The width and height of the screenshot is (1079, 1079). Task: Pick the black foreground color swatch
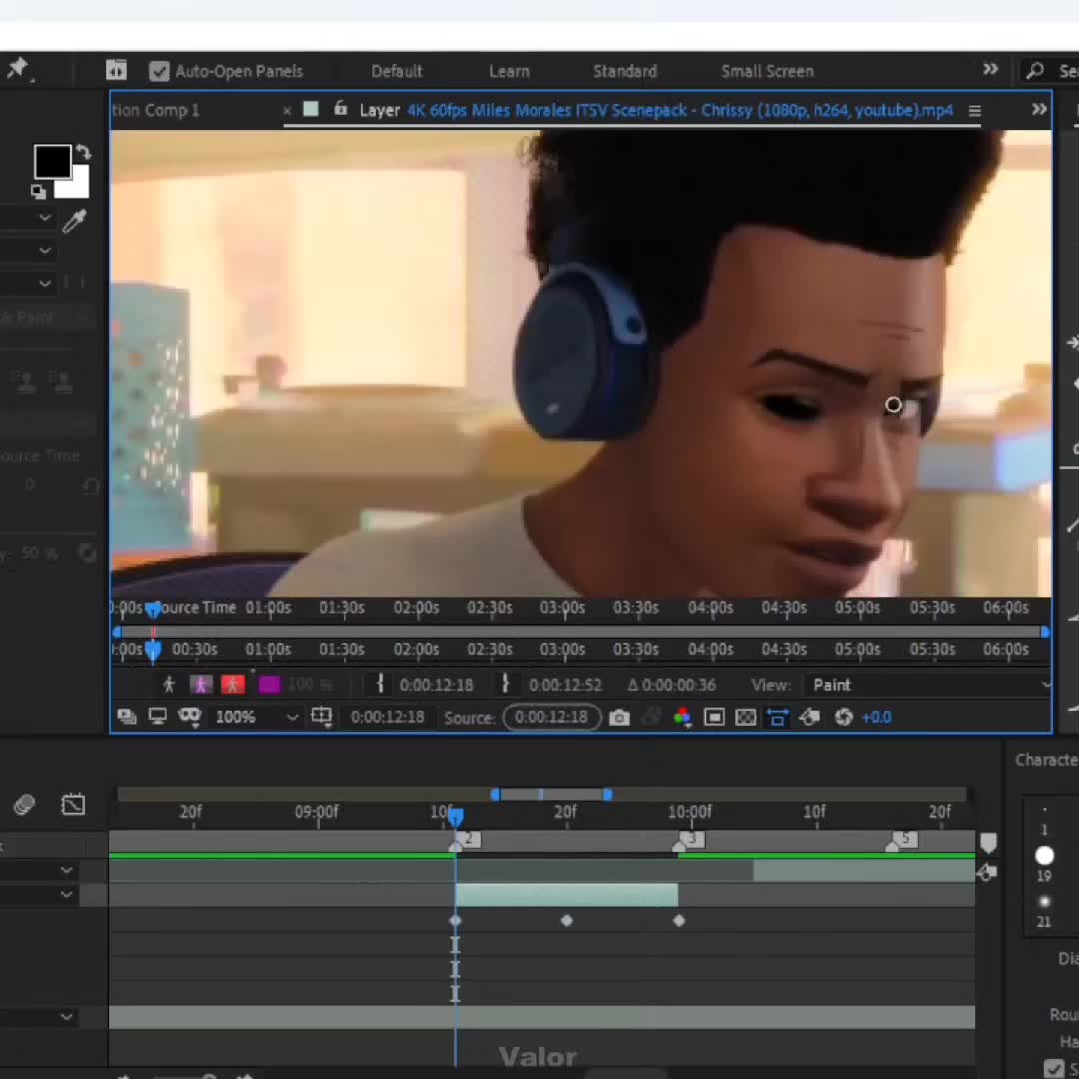(x=52, y=162)
